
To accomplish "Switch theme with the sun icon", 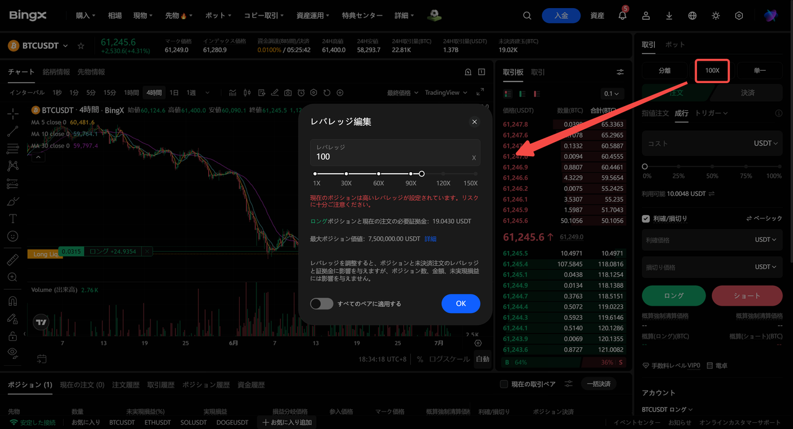I will click(x=716, y=15).
